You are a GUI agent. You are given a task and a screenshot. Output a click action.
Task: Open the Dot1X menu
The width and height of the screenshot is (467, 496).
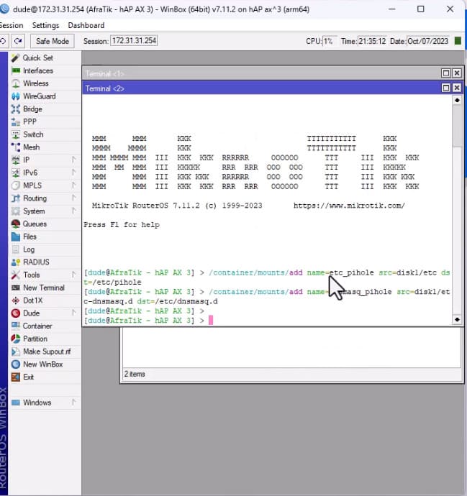33,300
